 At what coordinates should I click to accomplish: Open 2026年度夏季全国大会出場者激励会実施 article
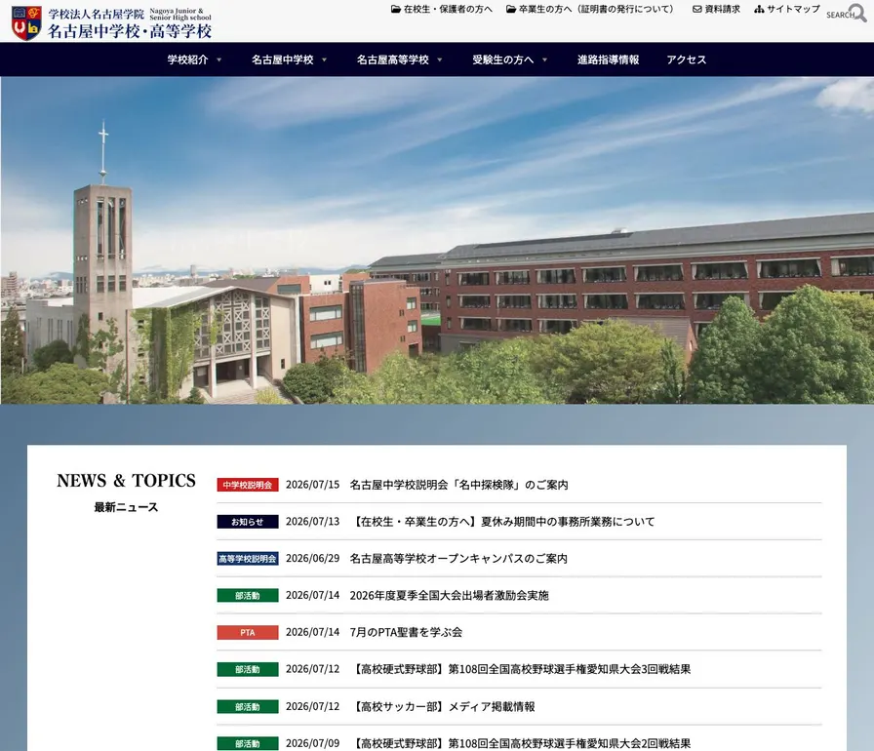[x=450, y=596]
